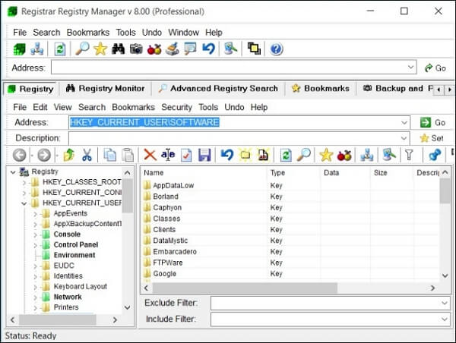Click the apples compare icon in top toolbar
Screen dimensions: 456x343
click(154, 49)
